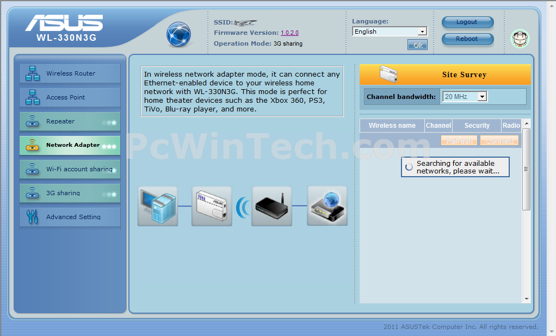Click the Network Adapter star rating
The image size is (556, 336).
[x=109, y=146]
